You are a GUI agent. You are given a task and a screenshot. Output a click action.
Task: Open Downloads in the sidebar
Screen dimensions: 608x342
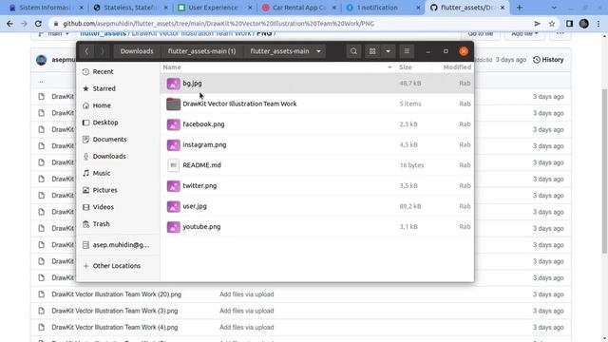118,156
